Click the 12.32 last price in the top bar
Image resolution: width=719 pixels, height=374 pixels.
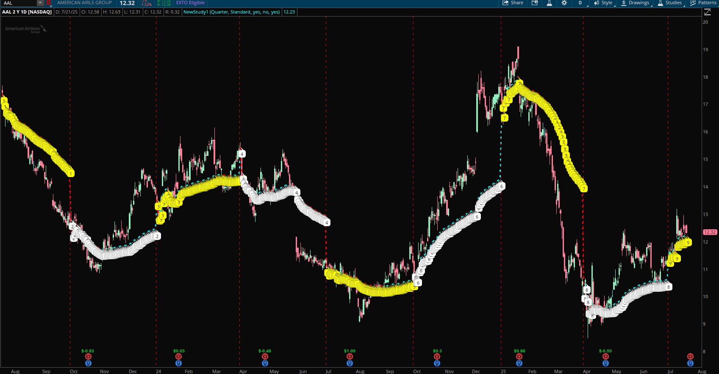pyautogui.click(x=127, y=3)
